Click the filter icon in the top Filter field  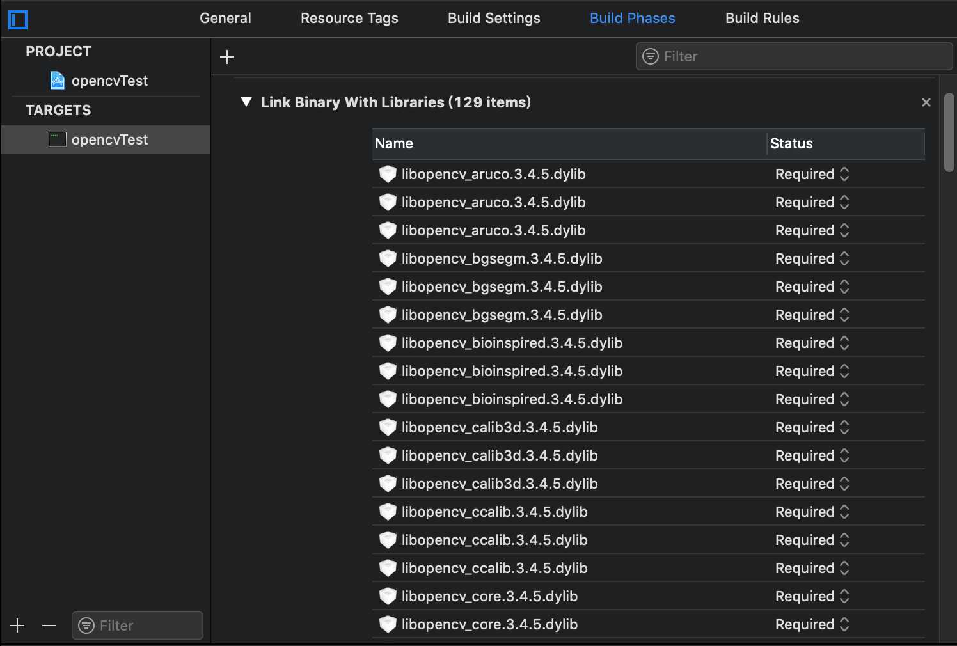pyautogui.click(x=651, y=56)
